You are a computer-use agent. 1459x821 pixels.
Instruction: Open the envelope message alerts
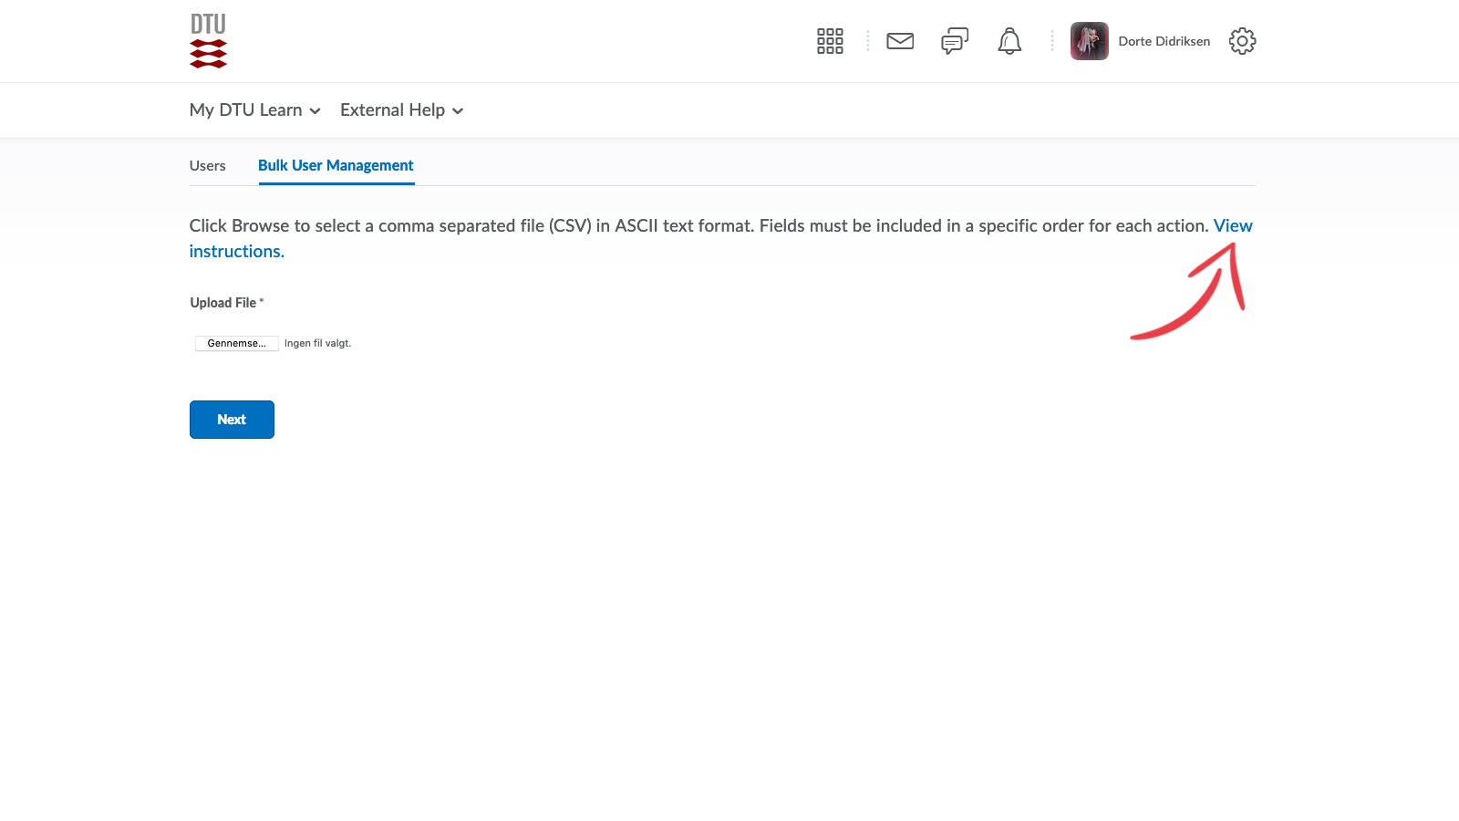(900, 41)
